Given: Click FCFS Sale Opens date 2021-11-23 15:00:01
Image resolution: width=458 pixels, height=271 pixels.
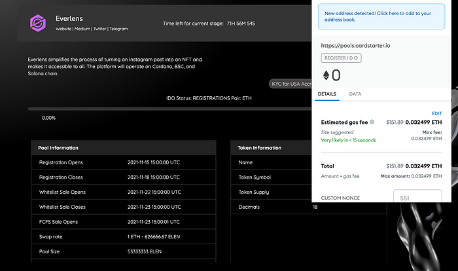Looking at the screenshot, I should click(154, 222).
